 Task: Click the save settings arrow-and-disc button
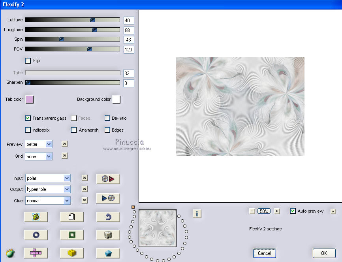pos(108,198)
